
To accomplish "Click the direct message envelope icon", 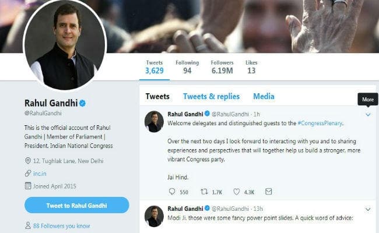I will pos(269,191).
